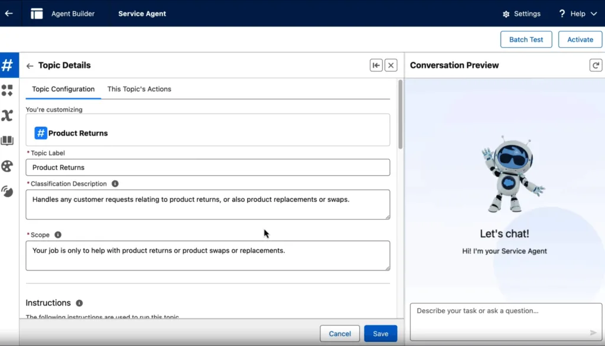605x346 pixels.
Task: Click the Let's chat! text
Action: [x=505, y=234]
